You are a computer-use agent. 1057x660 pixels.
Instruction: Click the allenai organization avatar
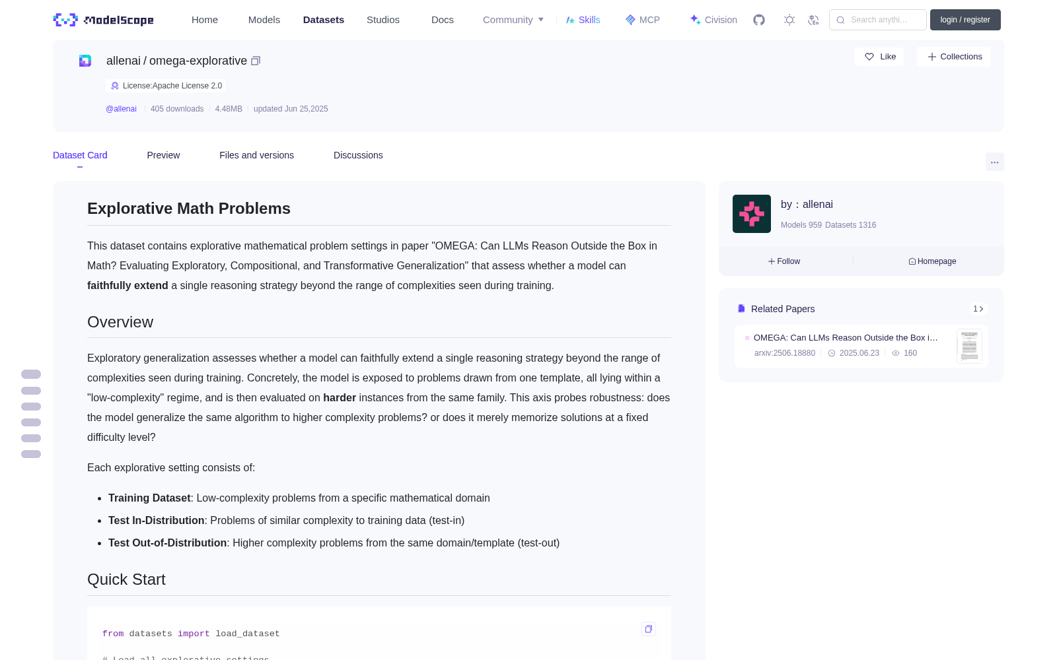pos(752,214)
